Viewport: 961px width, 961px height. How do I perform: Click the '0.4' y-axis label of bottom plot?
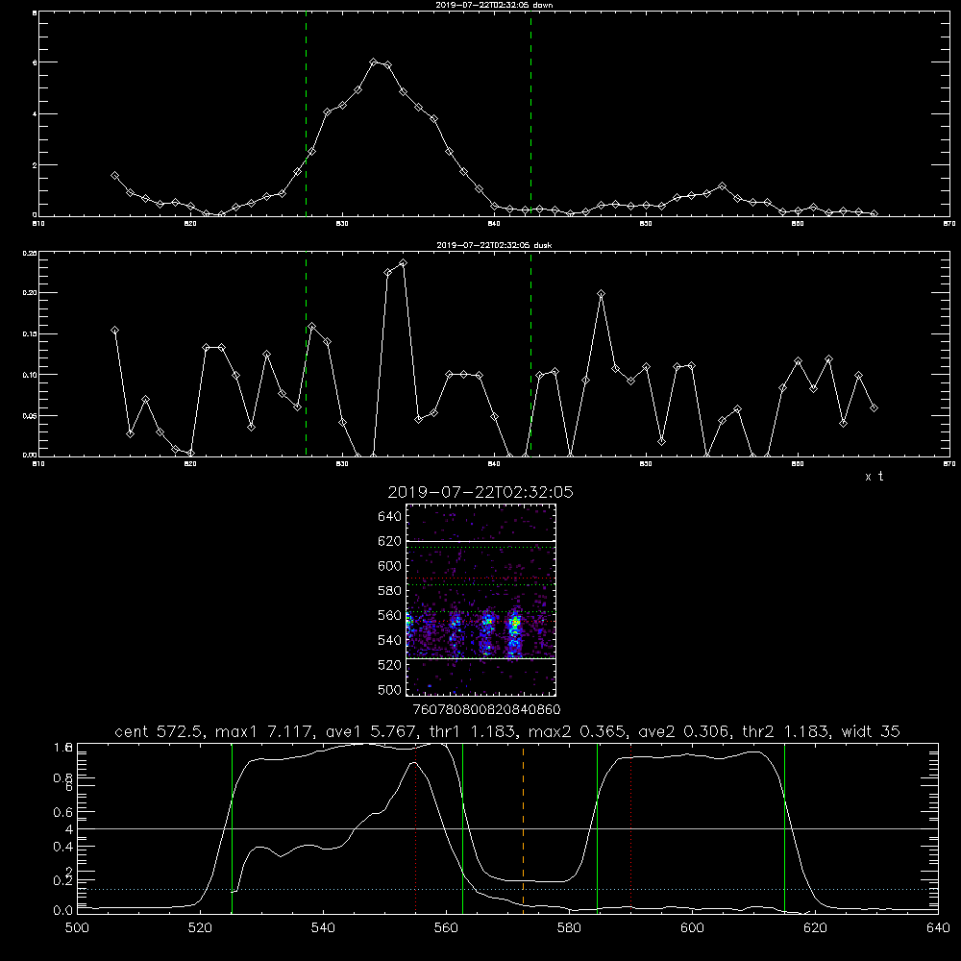[63, 847]
